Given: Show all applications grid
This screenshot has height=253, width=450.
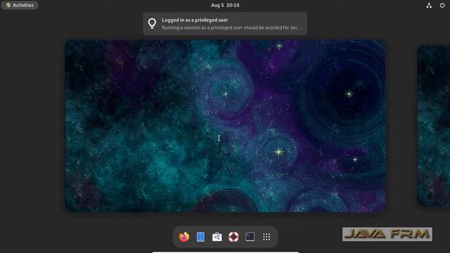Looking at the screenshot, I should coord(266,237).
